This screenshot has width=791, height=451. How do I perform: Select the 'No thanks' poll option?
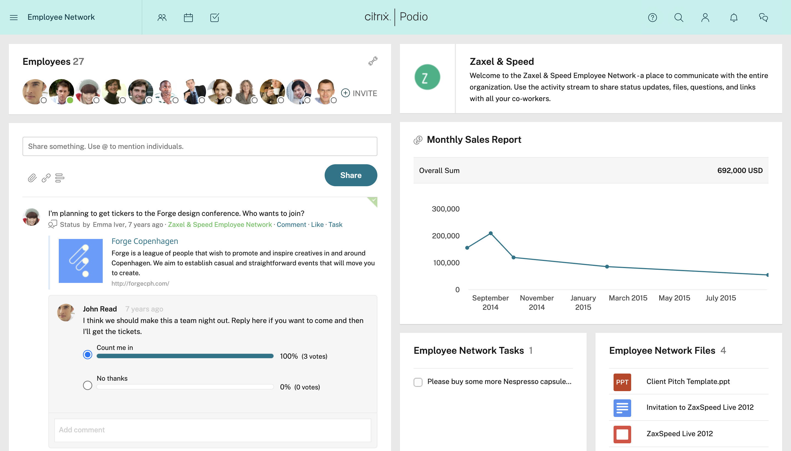point(88,385)
